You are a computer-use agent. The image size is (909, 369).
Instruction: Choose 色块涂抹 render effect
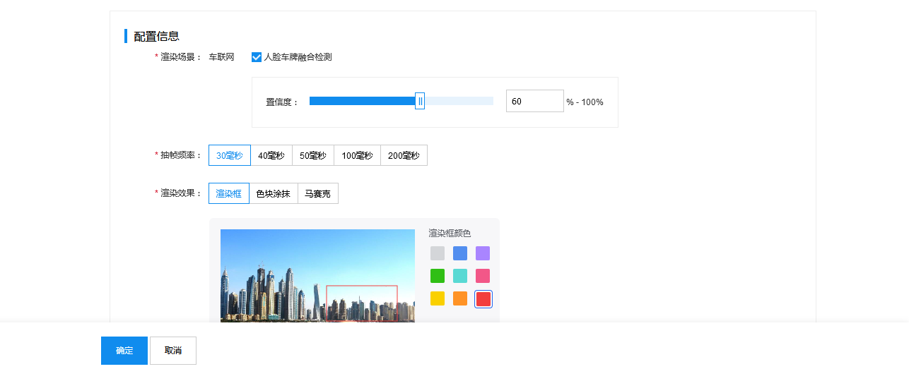(x=274, y=193)
